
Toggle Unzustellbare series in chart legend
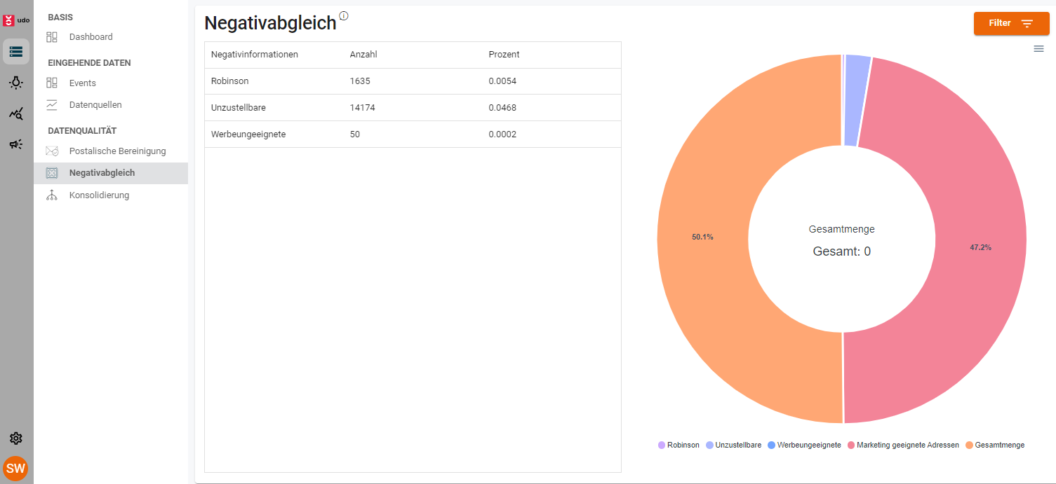pos(733,445)
